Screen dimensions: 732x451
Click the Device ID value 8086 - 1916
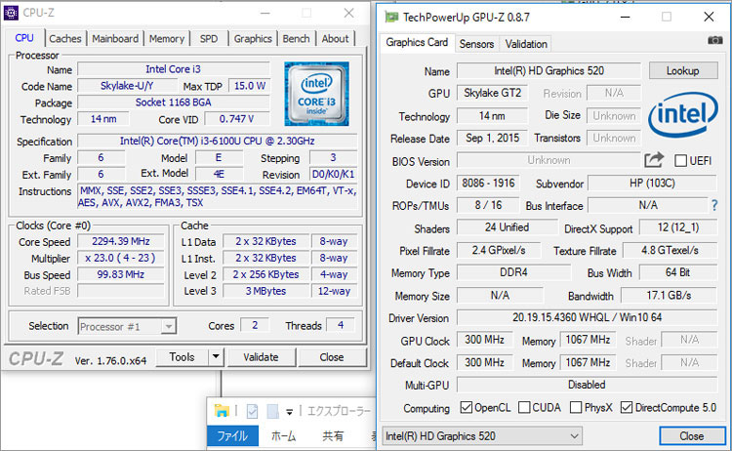coord(488,183)
